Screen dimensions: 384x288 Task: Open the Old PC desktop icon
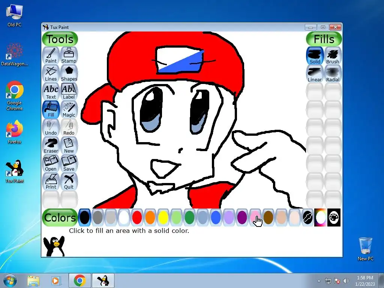click(x=15, y=15)
